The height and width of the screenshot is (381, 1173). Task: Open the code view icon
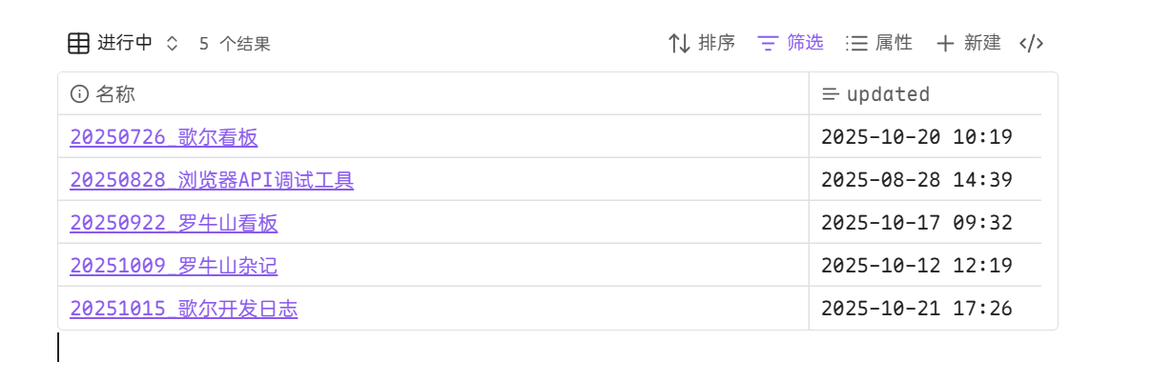point(1032,43)
